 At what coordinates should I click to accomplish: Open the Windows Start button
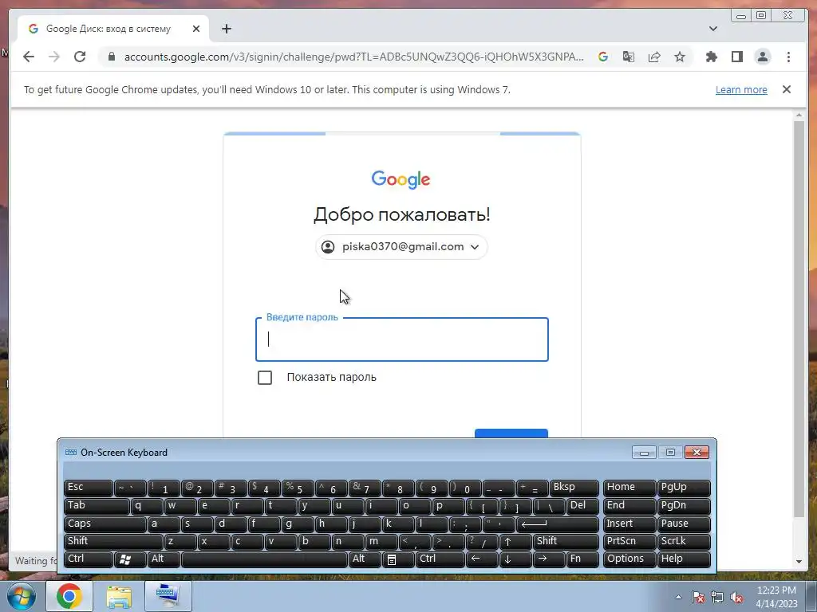coord(21,596)
